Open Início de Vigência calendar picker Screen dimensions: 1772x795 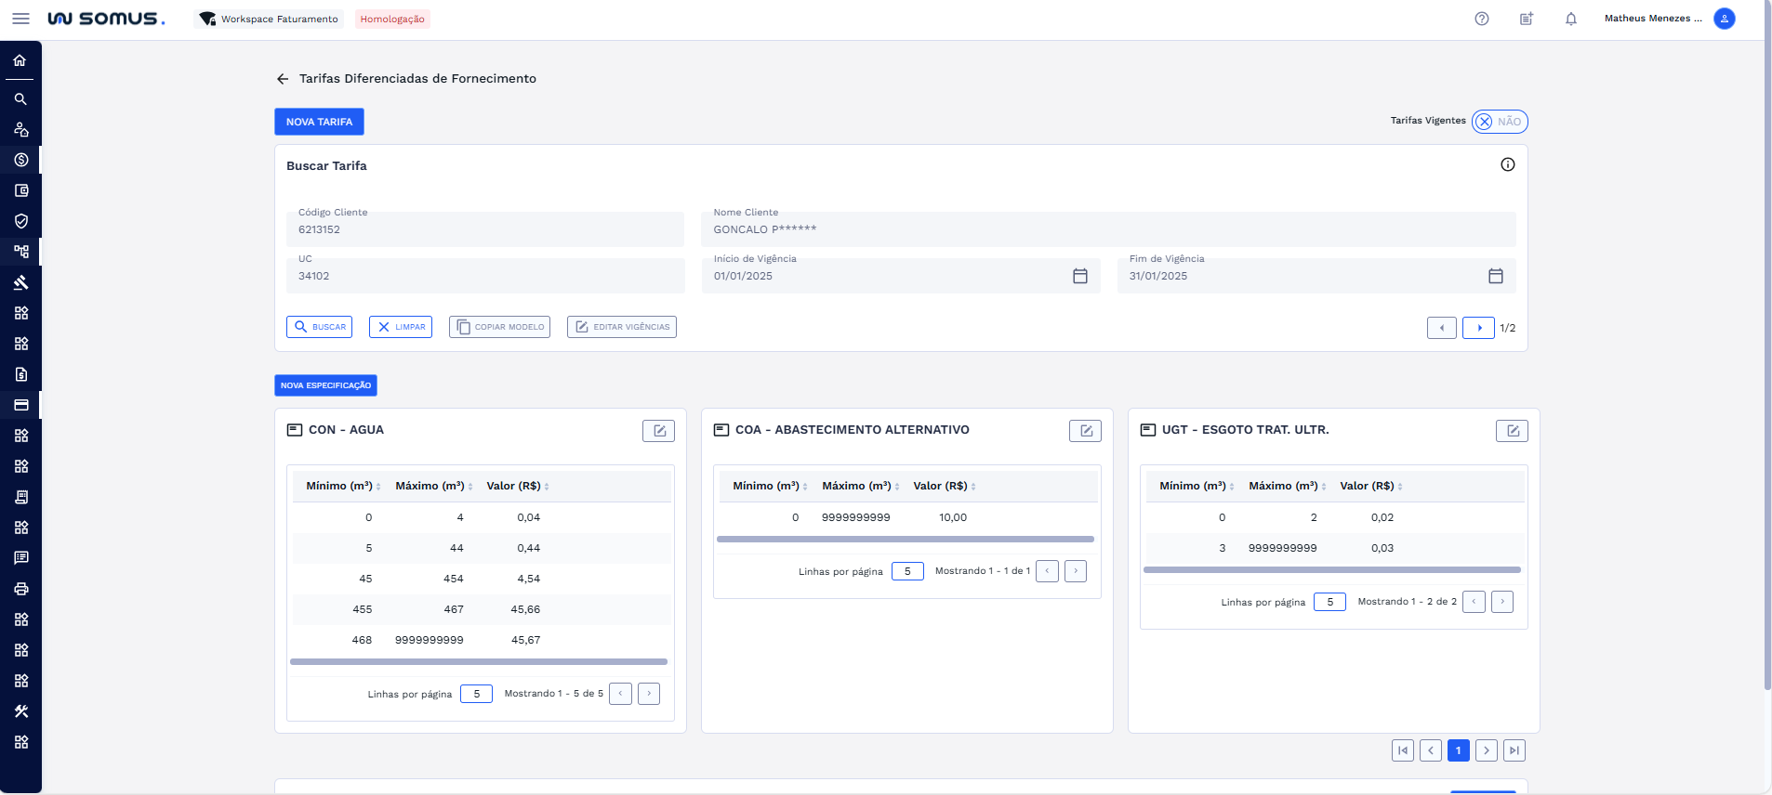pos(1079,276)
